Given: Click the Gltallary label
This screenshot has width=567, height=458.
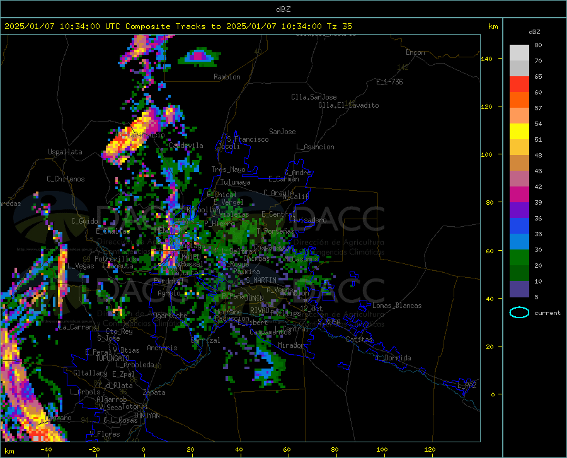Looking at the screenshot, I should coord(90,373).
